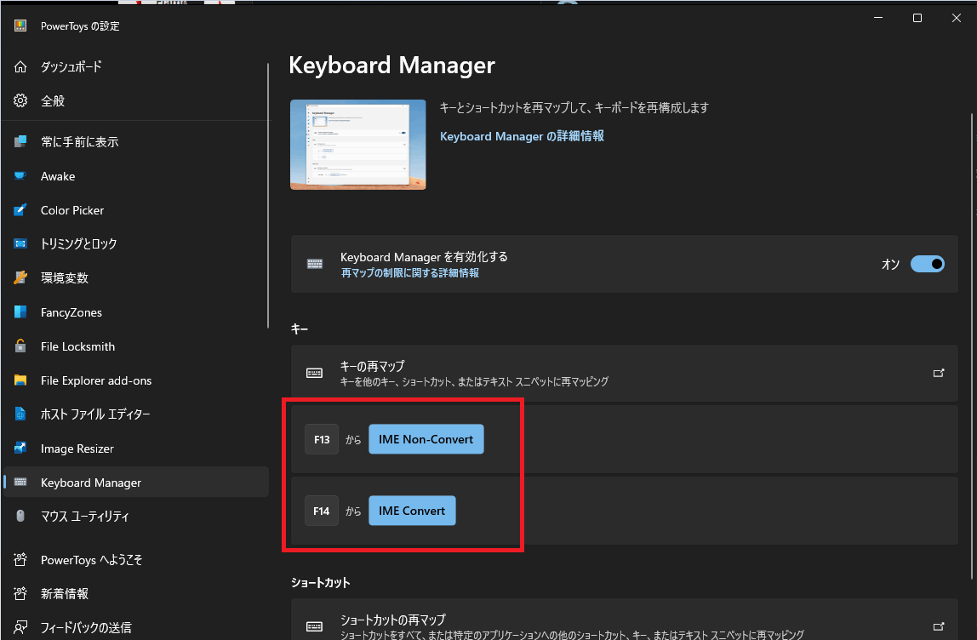Click the オン toggle state label
This screenshot has height=640, width=977.
[890, 264]
